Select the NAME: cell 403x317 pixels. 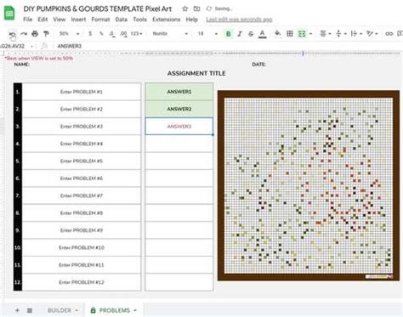(x=22, y=65)
